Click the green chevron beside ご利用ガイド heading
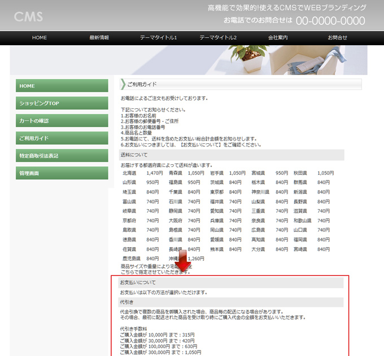This screenshot has width=384, height=356. [x=123, y=85]
